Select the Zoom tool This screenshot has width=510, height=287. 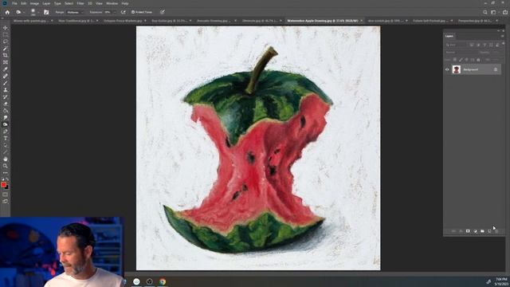coord(6,166)
